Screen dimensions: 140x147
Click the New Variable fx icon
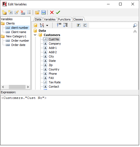[10, 12]
